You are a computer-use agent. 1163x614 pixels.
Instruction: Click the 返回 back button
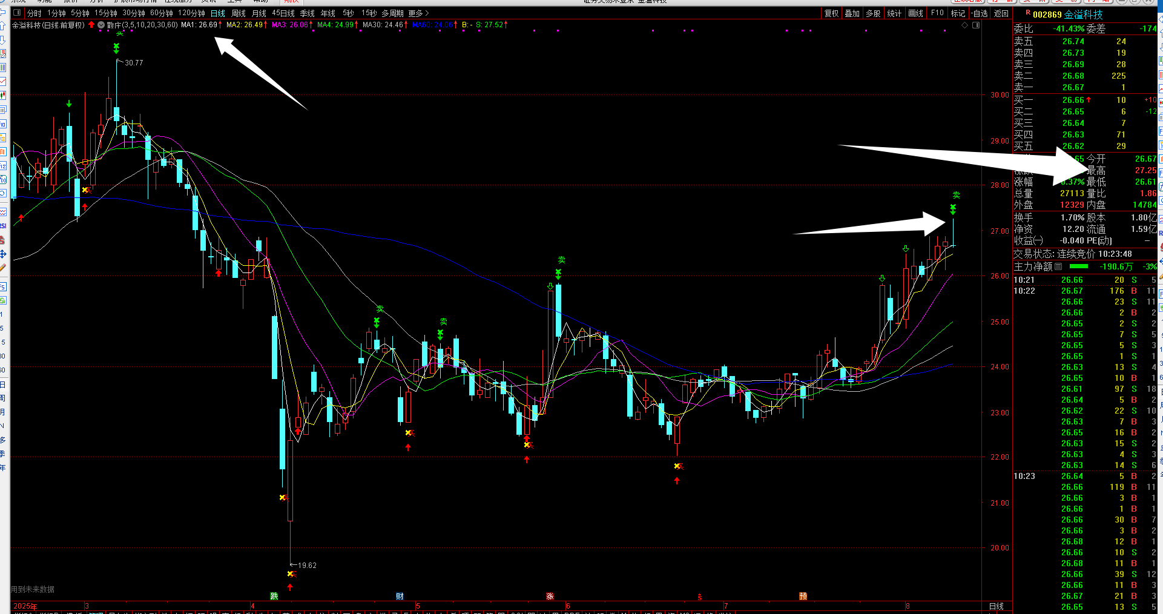[1001, 13]
